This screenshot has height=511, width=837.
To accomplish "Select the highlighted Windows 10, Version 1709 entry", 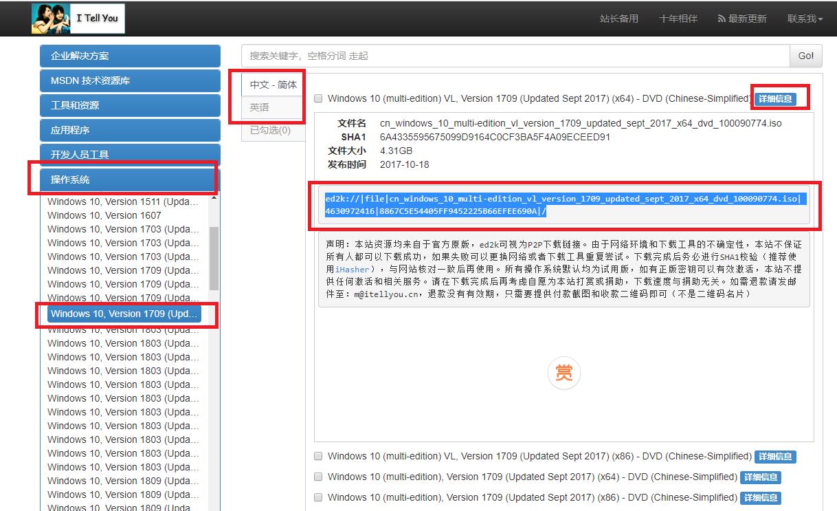I will (x=125, y=314).
